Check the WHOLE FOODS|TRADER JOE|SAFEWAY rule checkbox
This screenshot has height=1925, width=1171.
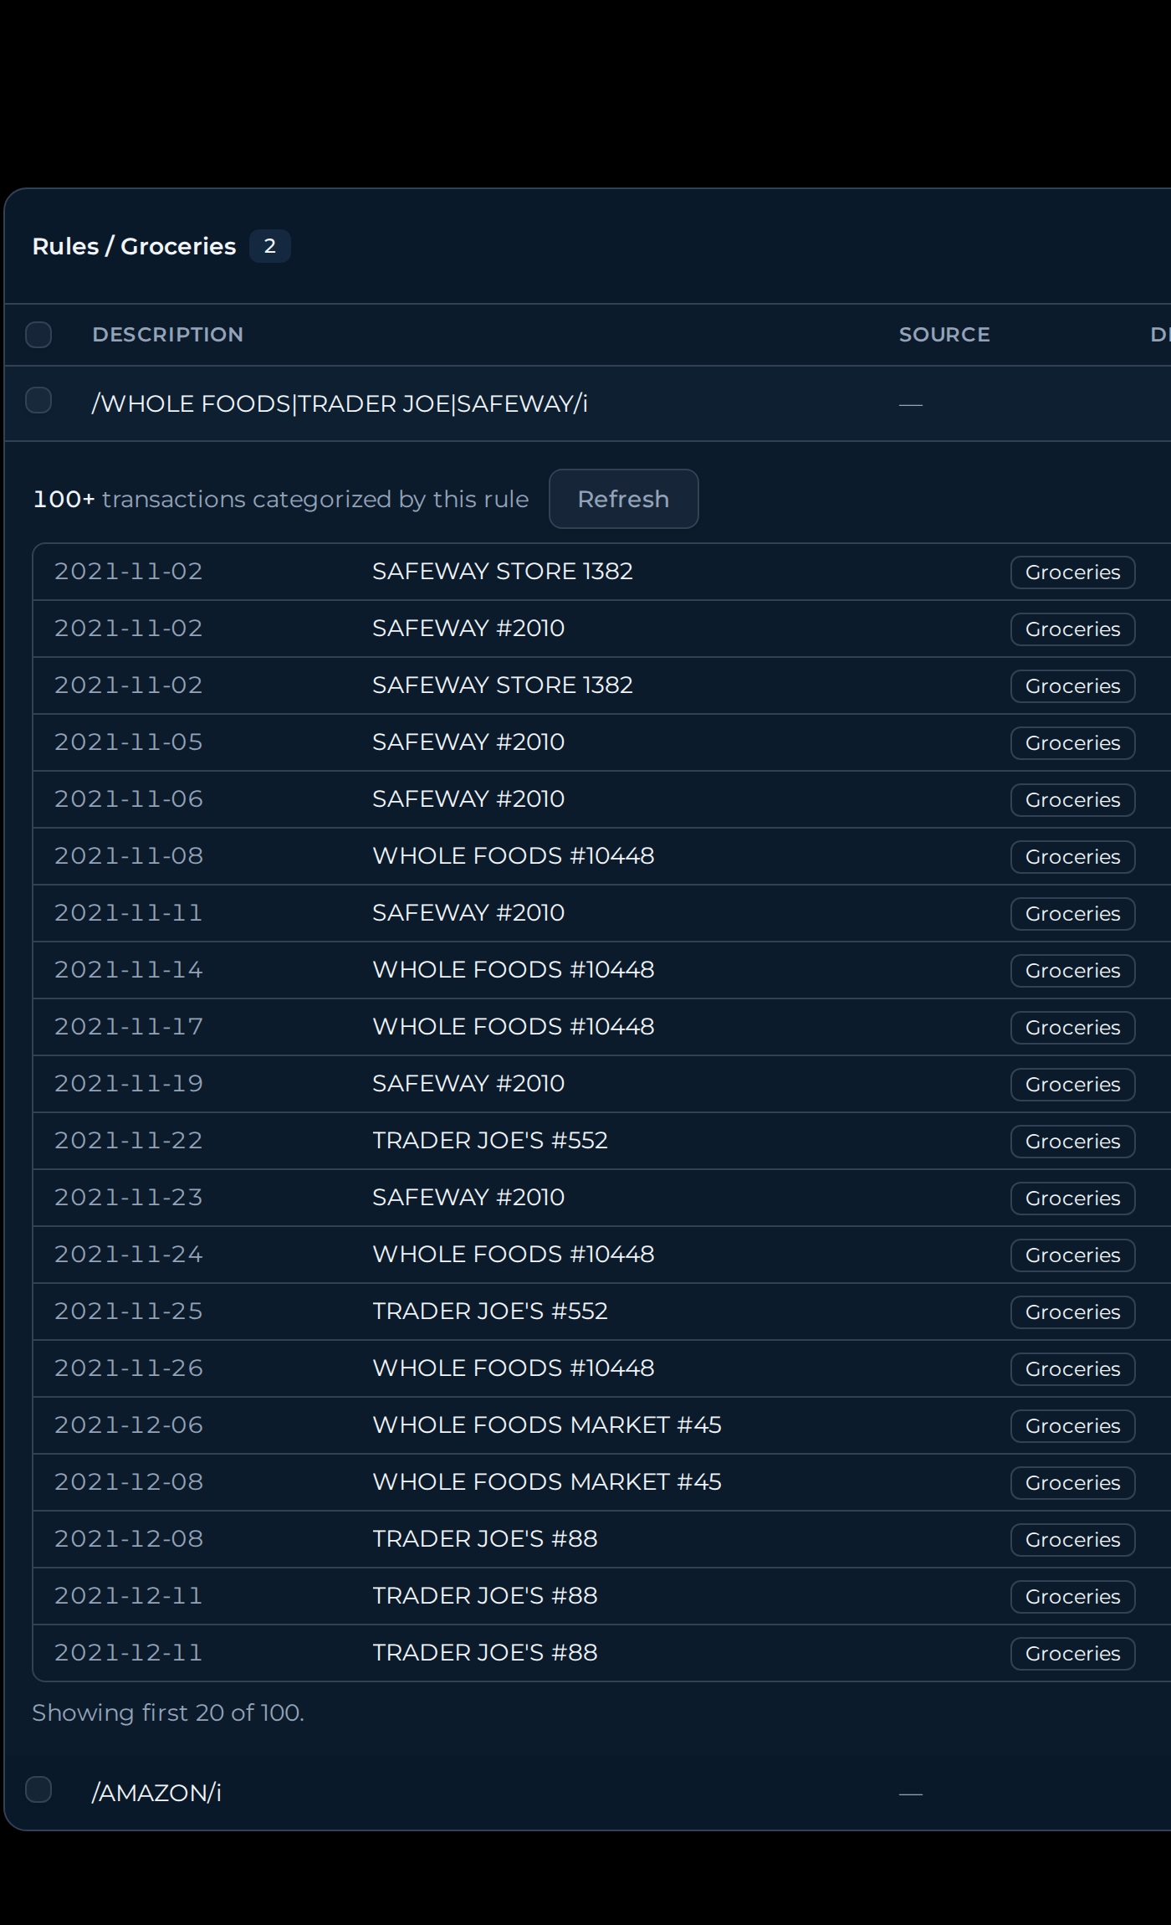tap(38, 400)
